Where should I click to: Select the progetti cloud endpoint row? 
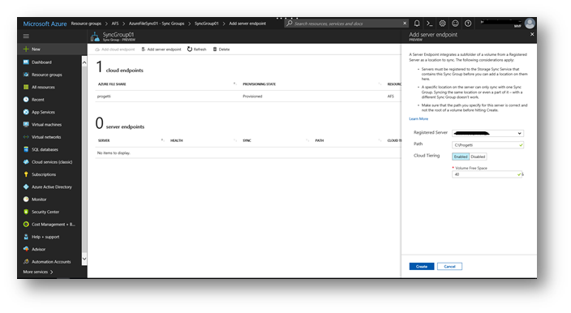point(247,96)
